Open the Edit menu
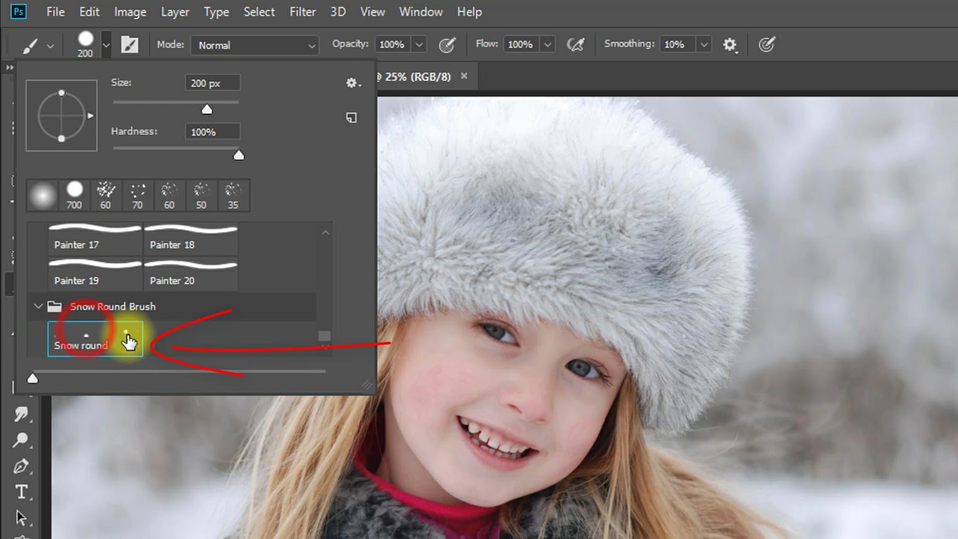 89,11
